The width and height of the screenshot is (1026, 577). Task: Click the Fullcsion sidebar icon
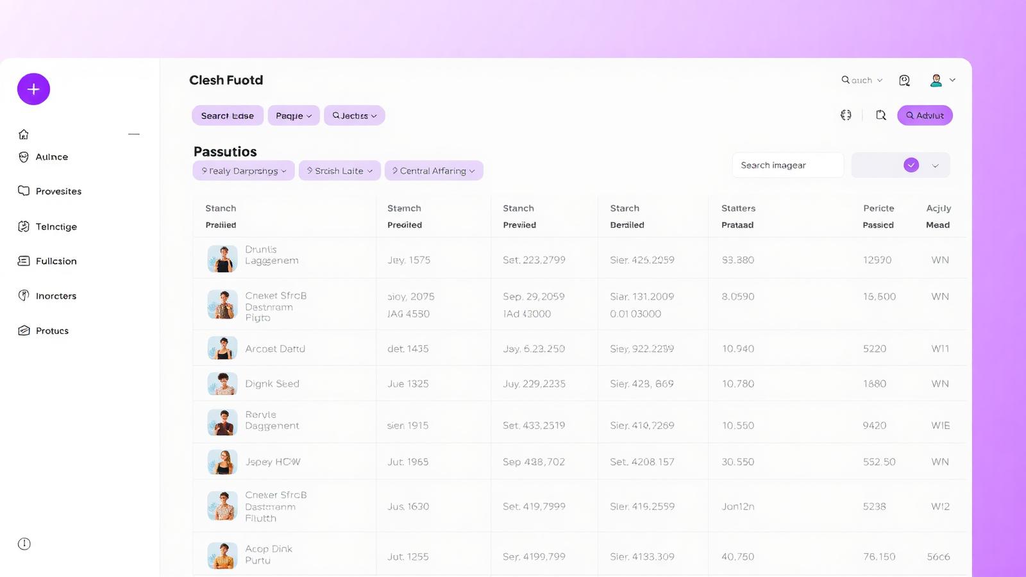point(24,261)
